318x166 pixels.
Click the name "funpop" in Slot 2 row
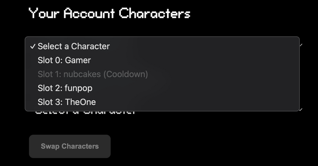click(79, 88)
